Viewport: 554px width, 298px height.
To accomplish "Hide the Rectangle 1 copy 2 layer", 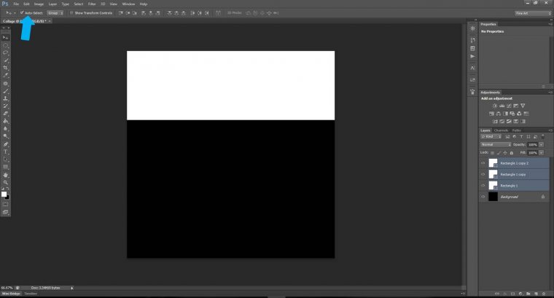I will tap(483, 163).
